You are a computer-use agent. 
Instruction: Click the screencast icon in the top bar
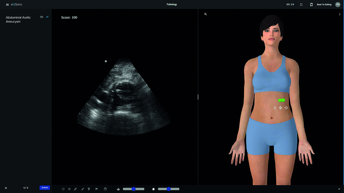311,5
